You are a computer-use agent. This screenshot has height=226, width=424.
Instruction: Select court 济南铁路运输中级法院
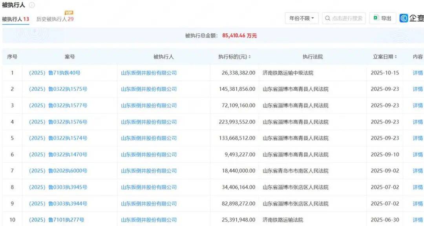(x=288, y=73)
